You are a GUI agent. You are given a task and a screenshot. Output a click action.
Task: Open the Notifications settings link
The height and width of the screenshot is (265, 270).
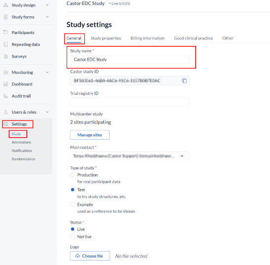pos(22,151)
